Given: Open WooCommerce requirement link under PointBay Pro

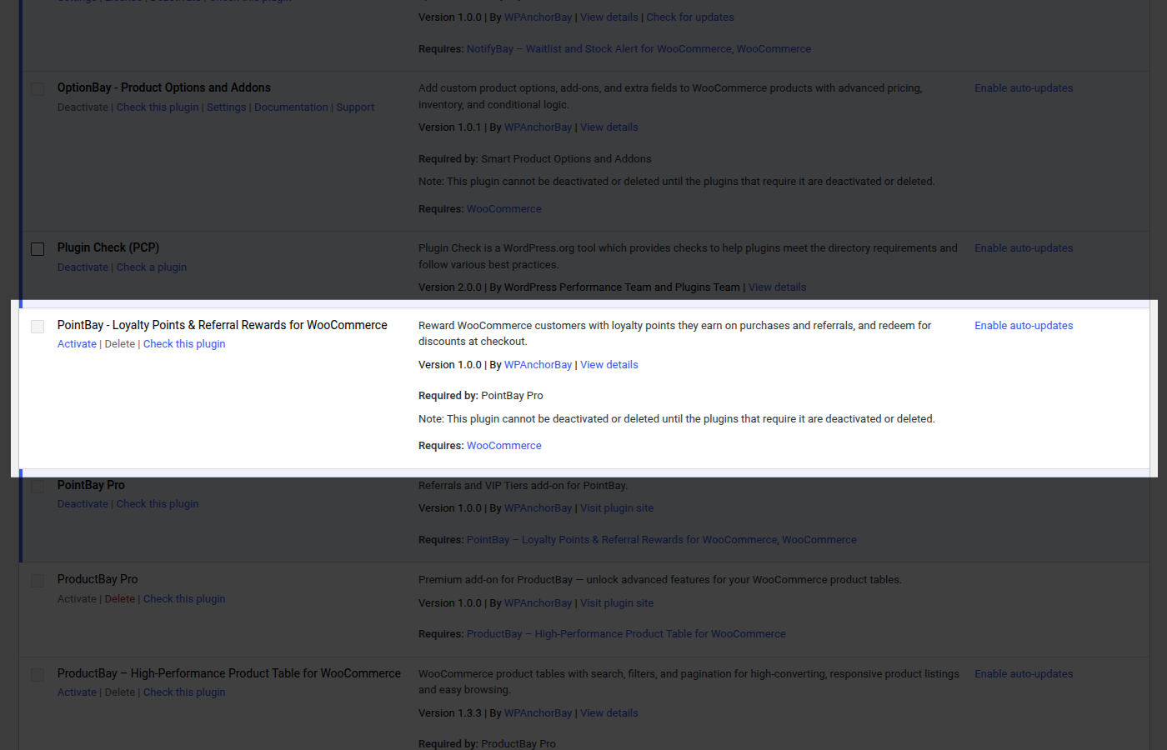Looking at the screenshot, I should pyautogui.click(x=819, y=540).
